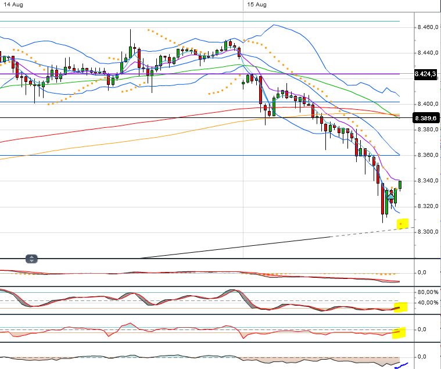Viewport: 441px width, 369px height.
Task: Select the 8.389,6 price level label
Action: click(426, 118)
